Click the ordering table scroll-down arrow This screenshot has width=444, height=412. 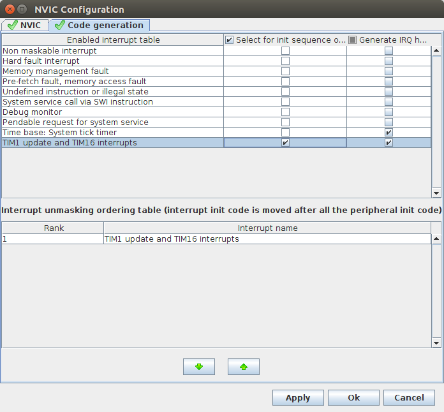436,343
